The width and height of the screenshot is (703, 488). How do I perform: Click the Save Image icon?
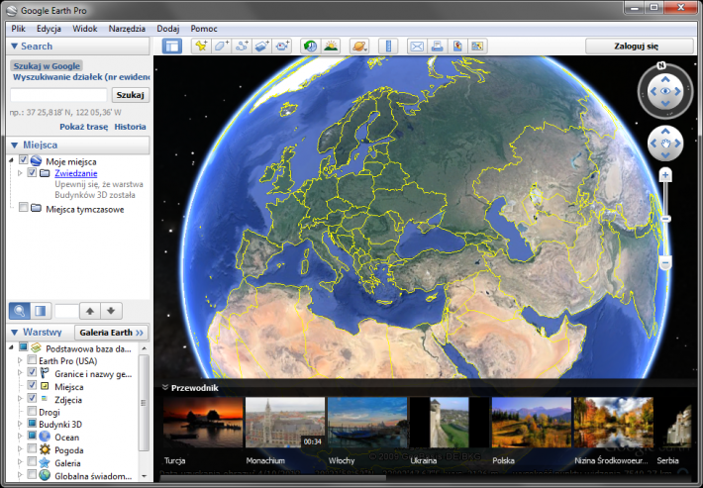(x=477, y=46)
